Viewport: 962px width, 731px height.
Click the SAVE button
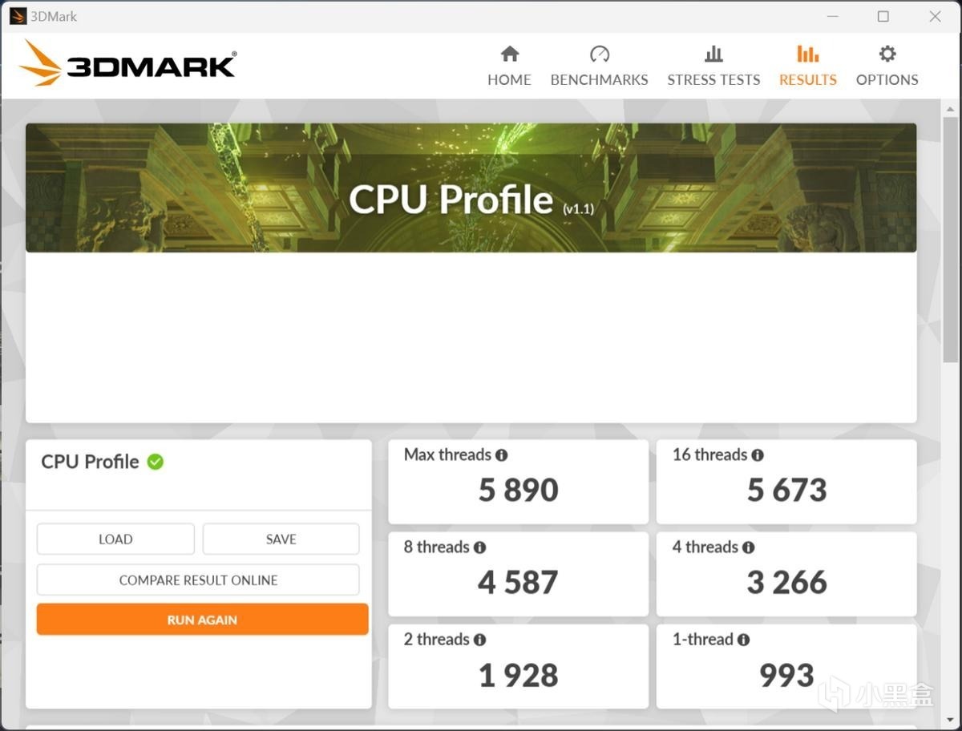pos(281,539)
